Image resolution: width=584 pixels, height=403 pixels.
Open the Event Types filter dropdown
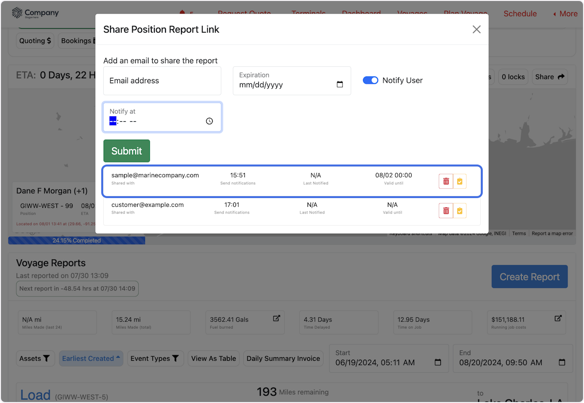pyautogui.click(x=155, y=358)
